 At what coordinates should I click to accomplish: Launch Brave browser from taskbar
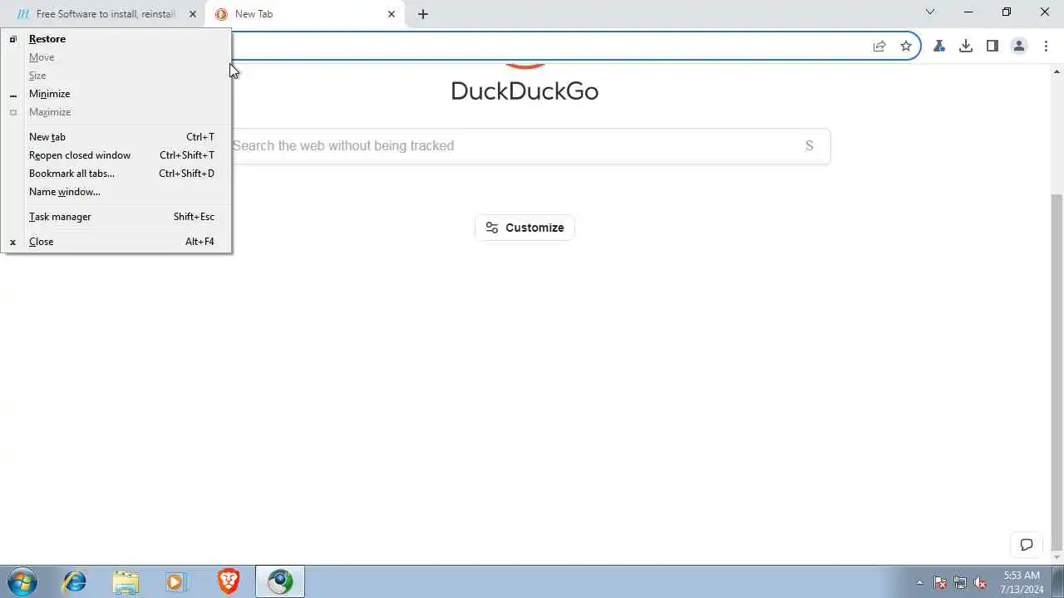click(x=229, y=581)
